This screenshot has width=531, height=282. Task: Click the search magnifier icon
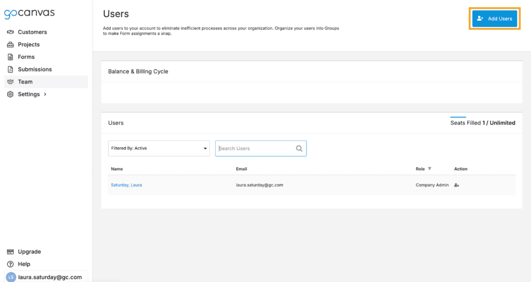point(299,149)
